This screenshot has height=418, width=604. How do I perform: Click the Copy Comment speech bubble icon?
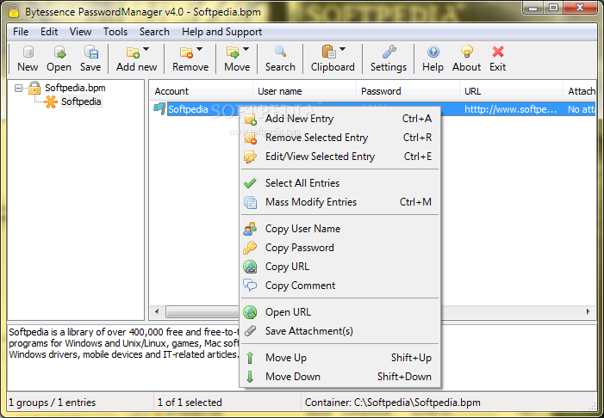click(250, 286)
